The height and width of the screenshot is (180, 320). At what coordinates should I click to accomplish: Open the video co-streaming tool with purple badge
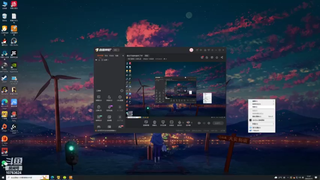(x=109, y=108)
